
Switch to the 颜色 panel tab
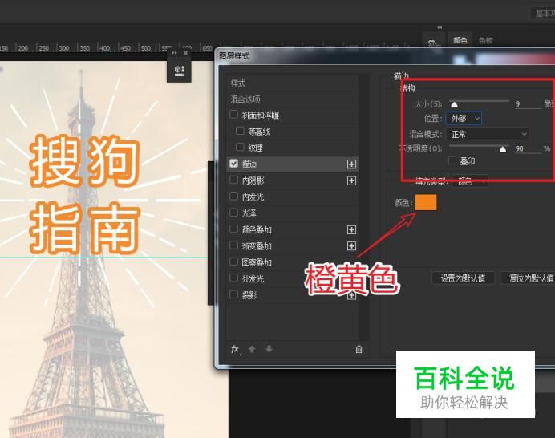(x=460, y=40)
